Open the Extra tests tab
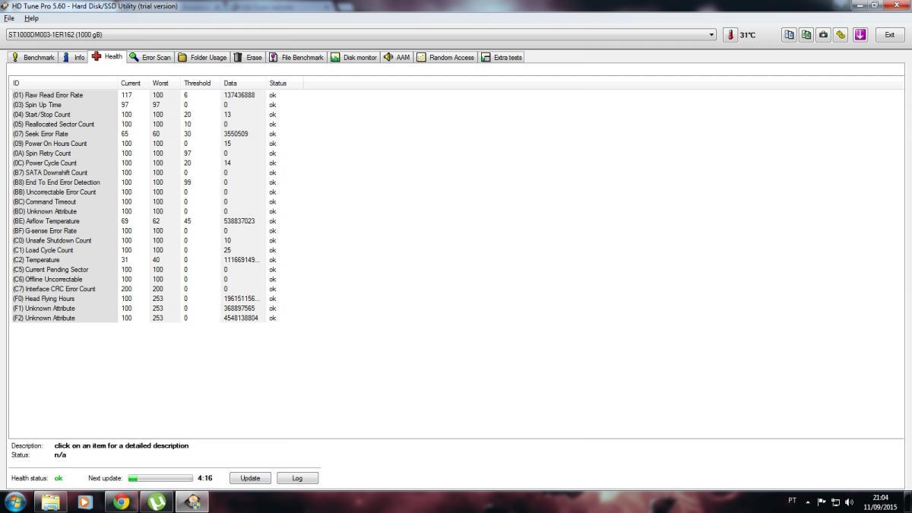912x513 pixels. (x=502, y=57)
